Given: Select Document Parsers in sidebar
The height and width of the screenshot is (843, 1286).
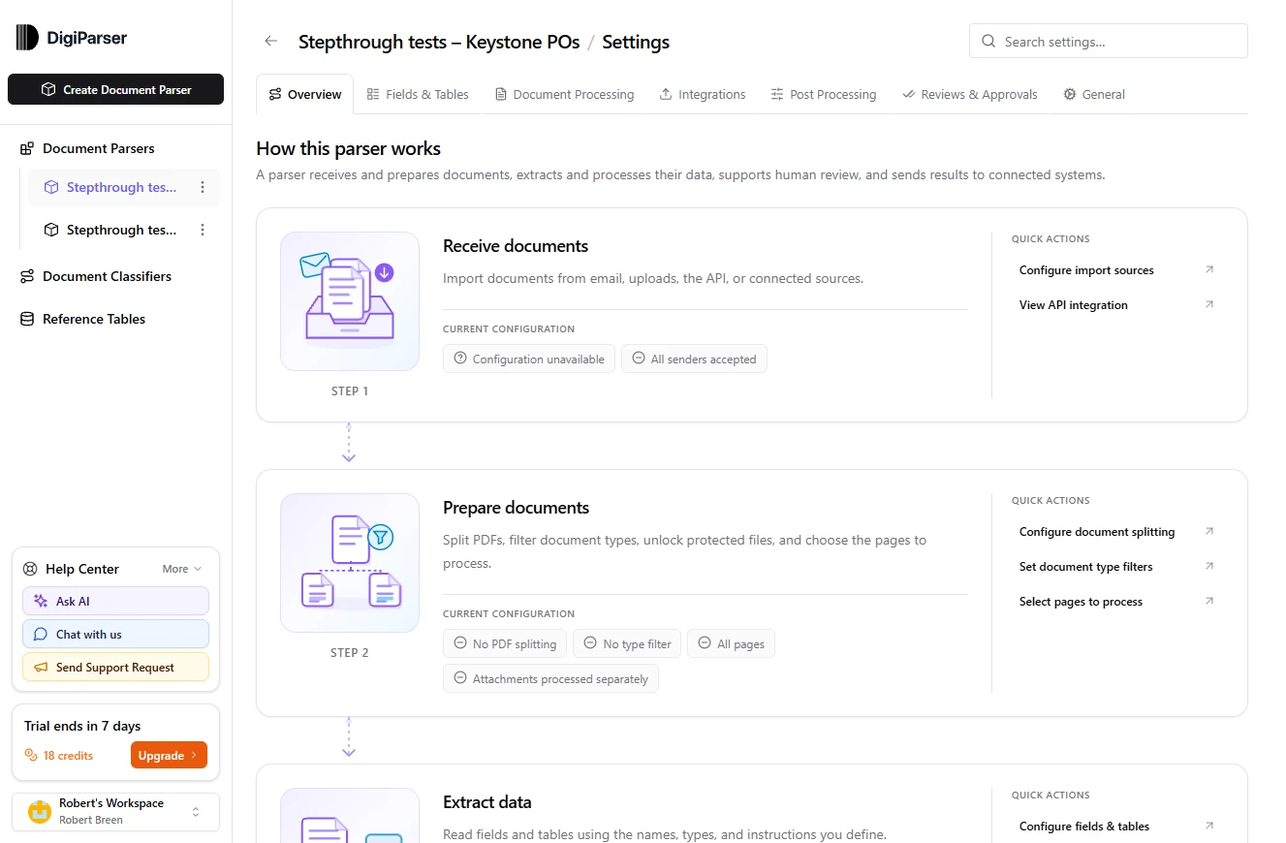Looking at the screenshot, I should tap(99, 148).
